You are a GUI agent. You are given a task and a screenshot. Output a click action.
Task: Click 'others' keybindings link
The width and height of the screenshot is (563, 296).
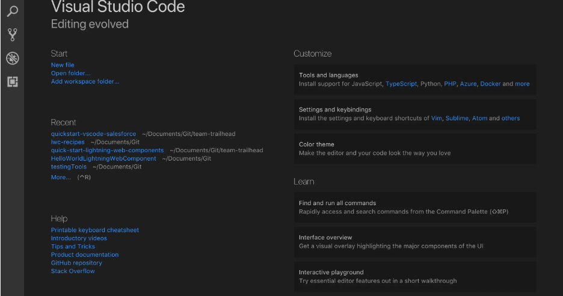511,118
